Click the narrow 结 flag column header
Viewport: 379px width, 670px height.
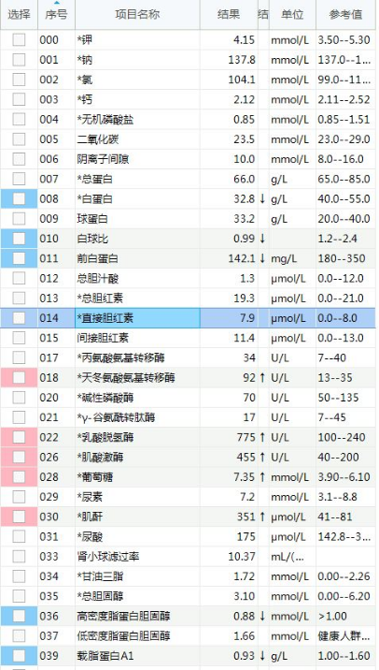coord(263,15)
